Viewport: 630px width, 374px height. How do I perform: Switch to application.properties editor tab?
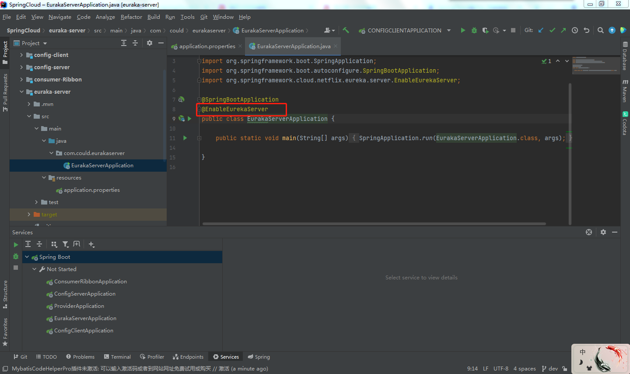[x=207, y=46]
